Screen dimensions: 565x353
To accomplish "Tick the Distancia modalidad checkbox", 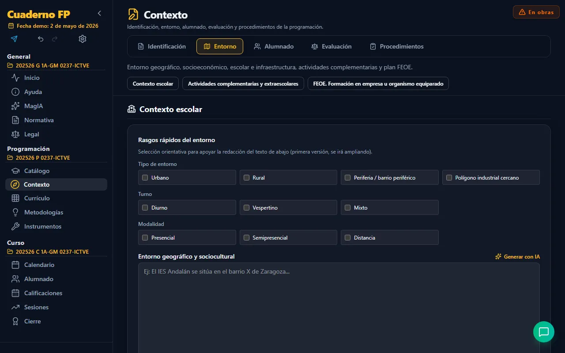I will point(348,237).
